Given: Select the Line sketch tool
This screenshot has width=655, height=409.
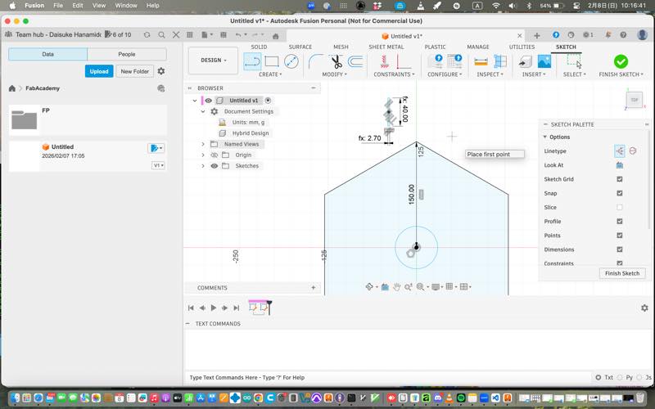Looking at the screenshot, I should [x=252, y=61].
